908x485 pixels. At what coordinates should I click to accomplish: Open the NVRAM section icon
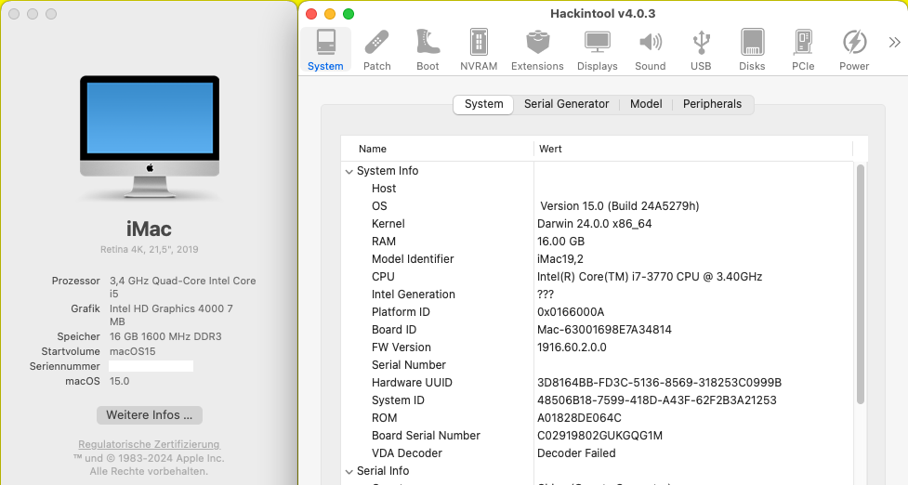tap(479, 50)
